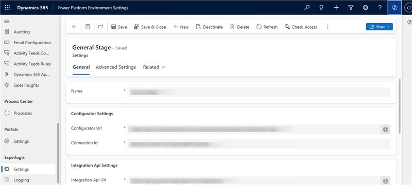Open more commands vertical ellipsis
This screenshot has width=412, height=185.
pyautogui.click(x=327, y=27)
